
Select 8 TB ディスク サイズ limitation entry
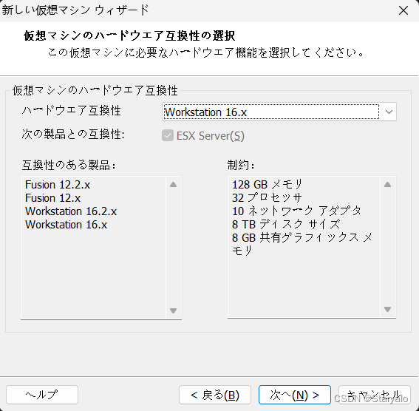coord(286,224)
